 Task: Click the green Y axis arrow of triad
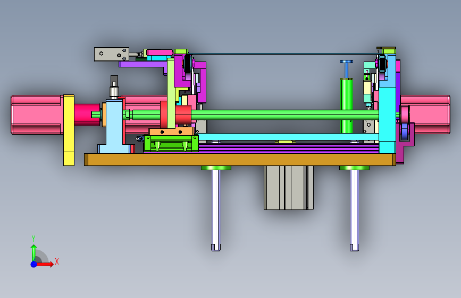[34, 253]
